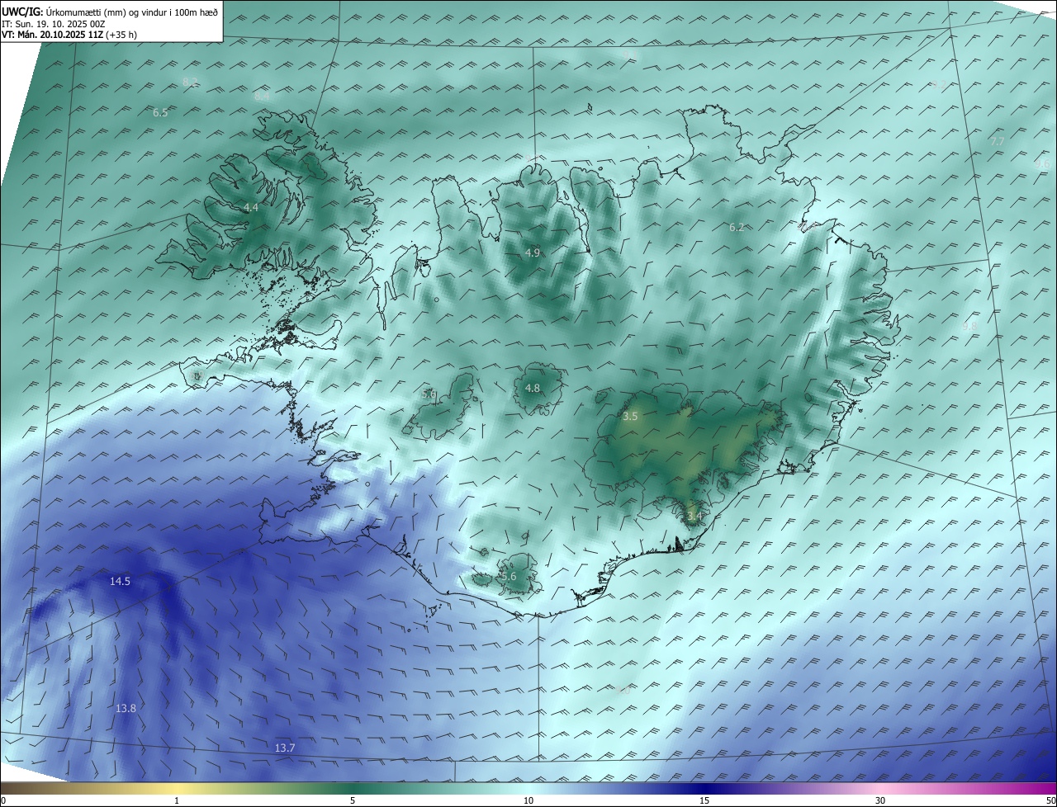
Task: Click the 13.7 value label
Action: (285, 748)
